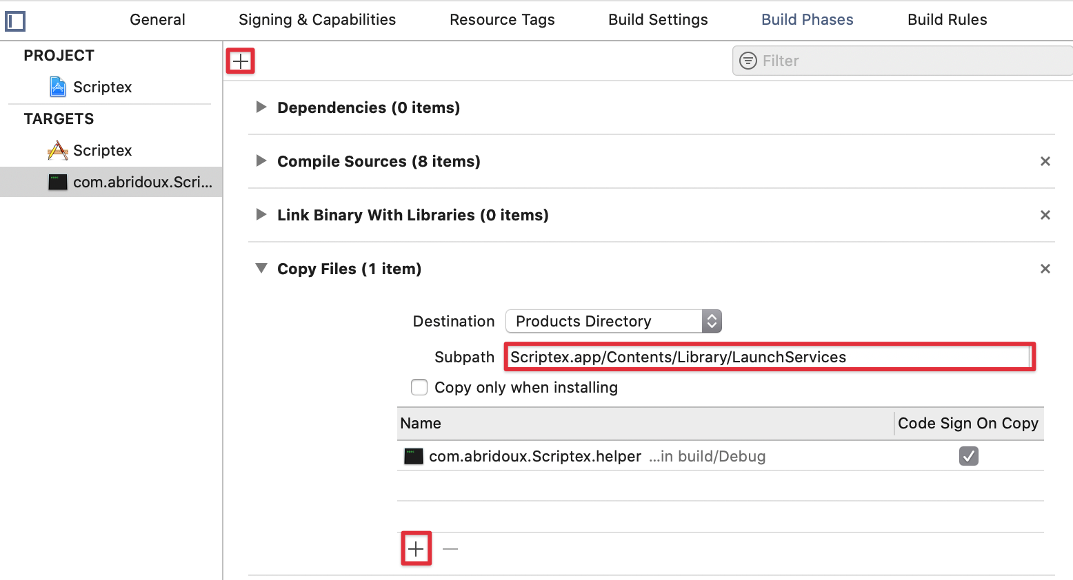The height and width of the screenshot is (580, 1073).
Task: Toggle the navigator sidebar panel icon
Action: click(x=15, y=21)
